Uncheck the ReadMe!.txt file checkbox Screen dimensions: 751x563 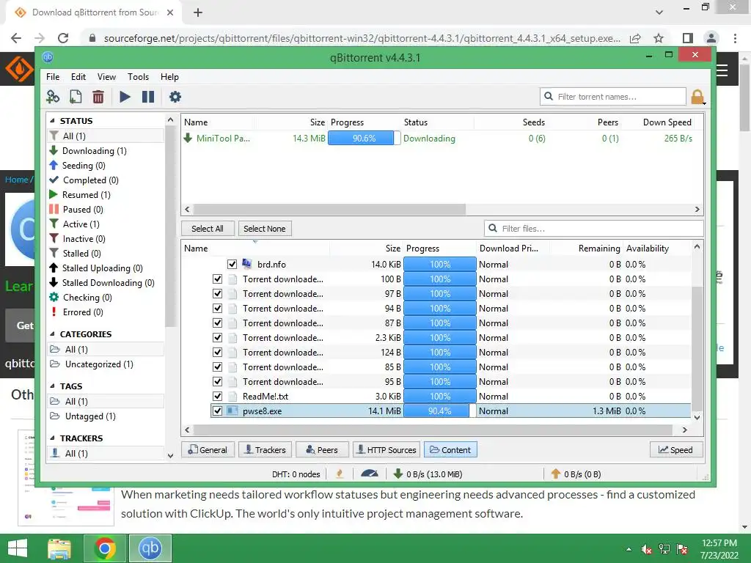click(x=217, y=397)
